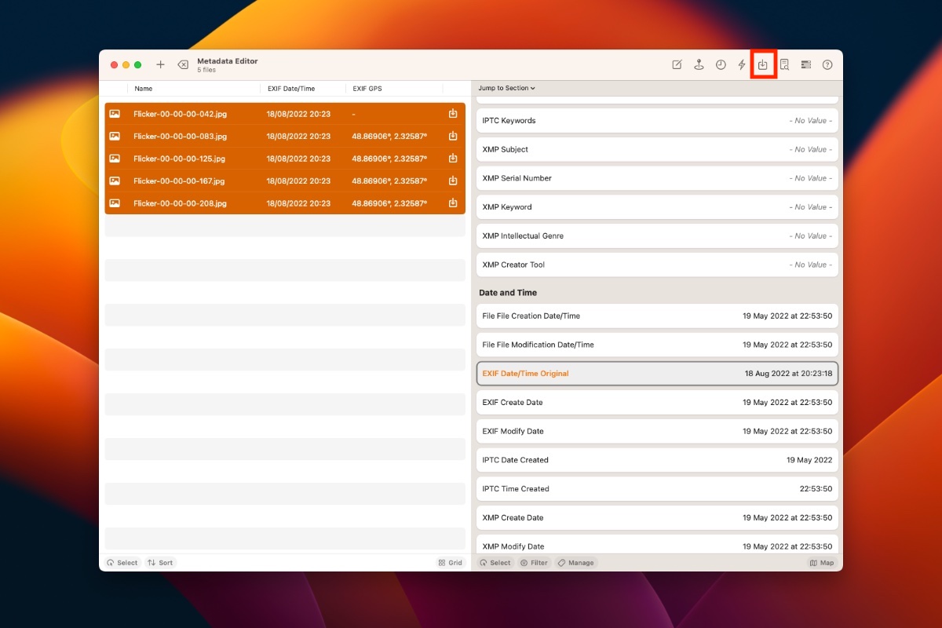Click image icon beside Flicker-00-00-00-125.jpg
Viewport: 942px width, 628px height.
115,158
